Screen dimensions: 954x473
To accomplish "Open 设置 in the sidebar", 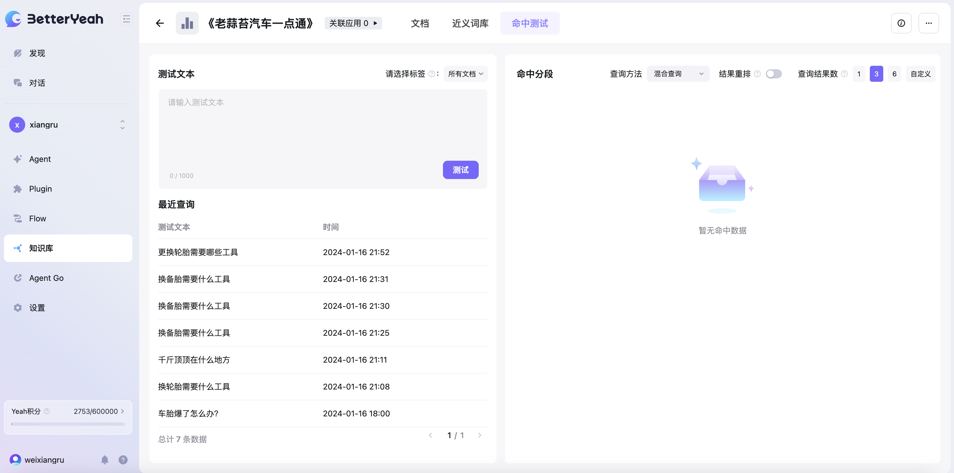I will (x=68, y=308).
